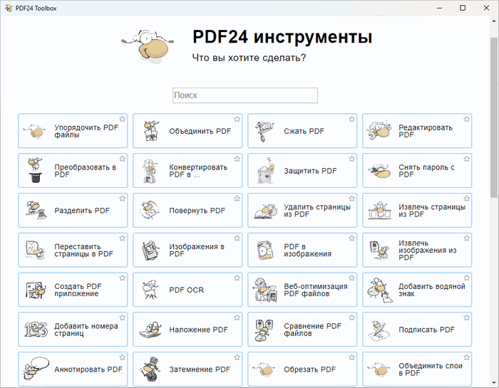Click the PDF в изображения icon

(265, 250)
